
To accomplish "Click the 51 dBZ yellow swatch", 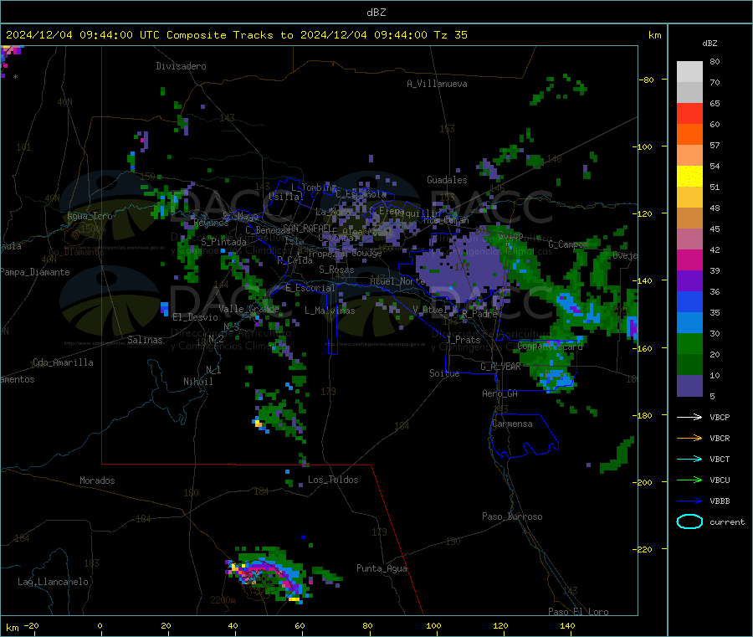I will [689, 177].
